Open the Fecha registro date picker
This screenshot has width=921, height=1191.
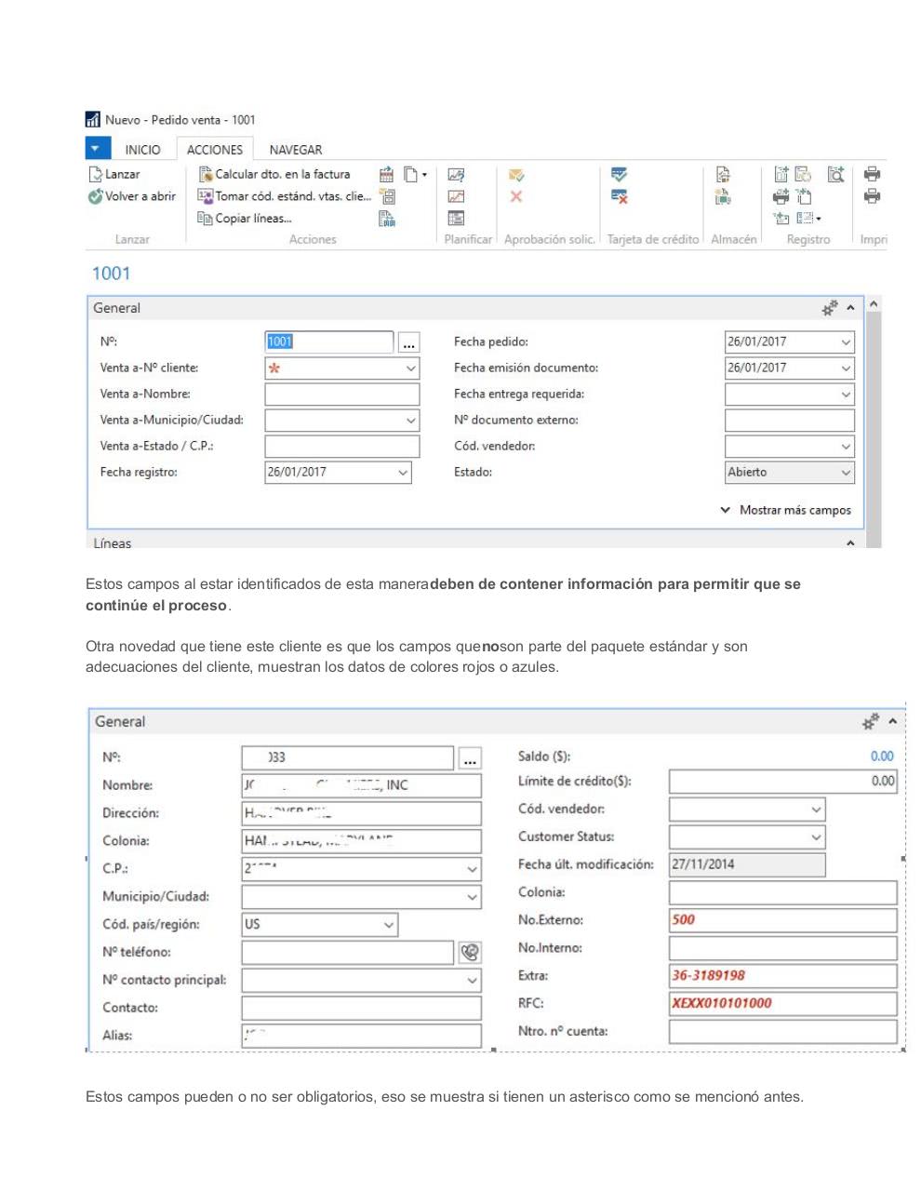(x=401, y=473)
